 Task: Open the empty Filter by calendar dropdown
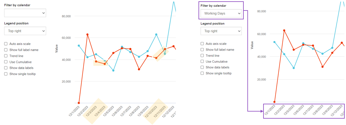pos(25,13)
